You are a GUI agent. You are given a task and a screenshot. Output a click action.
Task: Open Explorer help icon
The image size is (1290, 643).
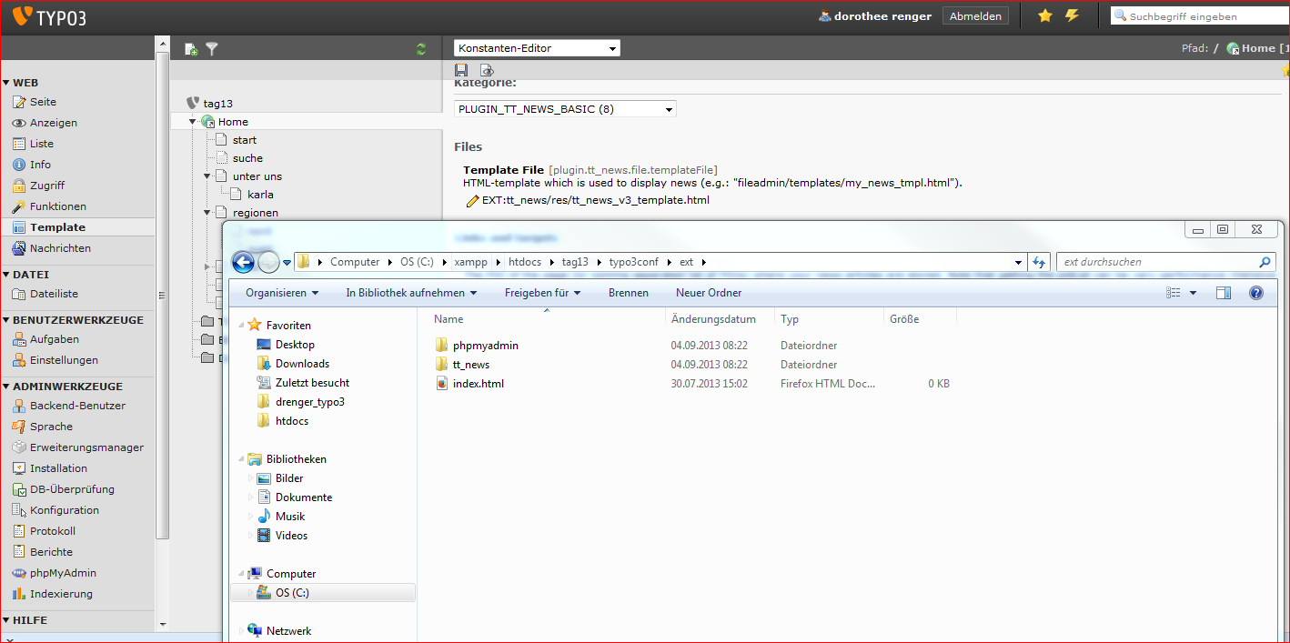[x=1256, y=293]
